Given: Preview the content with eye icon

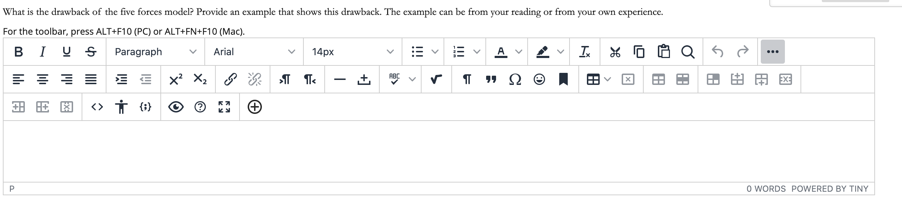Looking at the screenshot, I should pyautogui.click(x=176, y=107).
